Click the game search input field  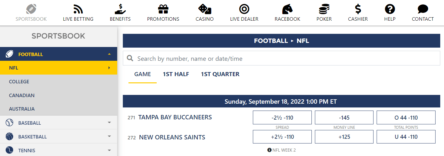pyautogui.click(x=282, y=59)
